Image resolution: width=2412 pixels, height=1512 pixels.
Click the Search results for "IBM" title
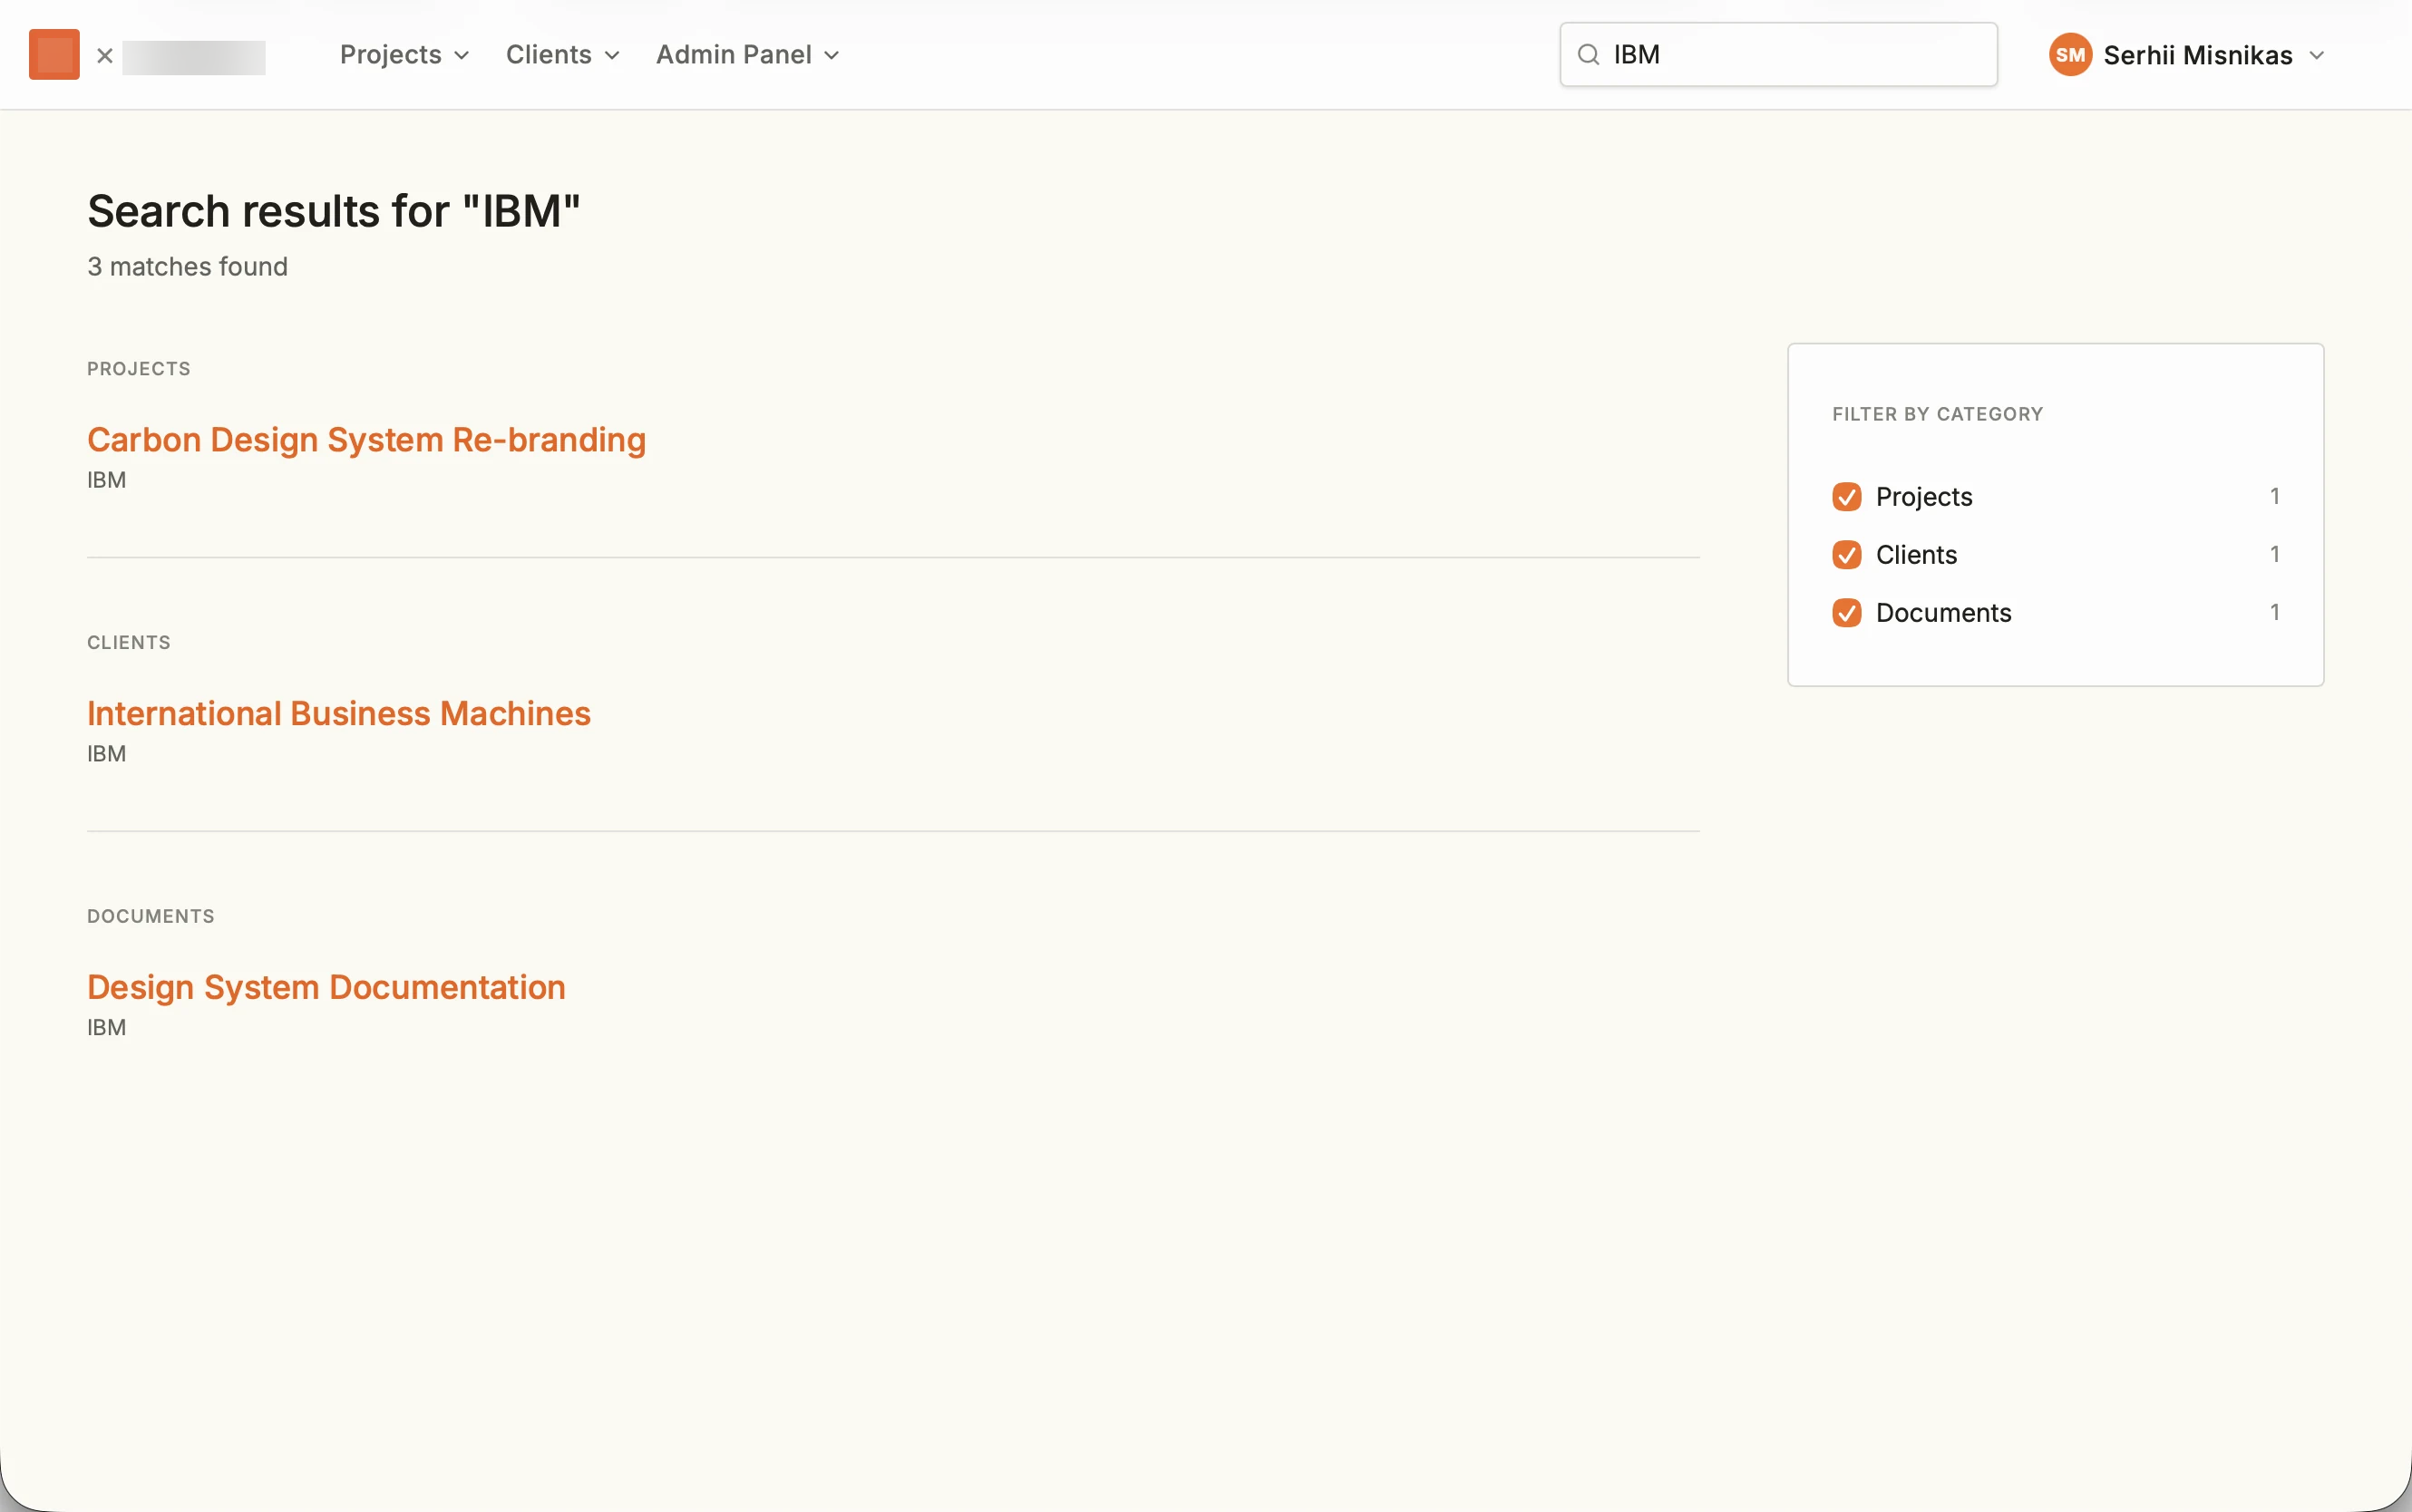tap(334, 211)
